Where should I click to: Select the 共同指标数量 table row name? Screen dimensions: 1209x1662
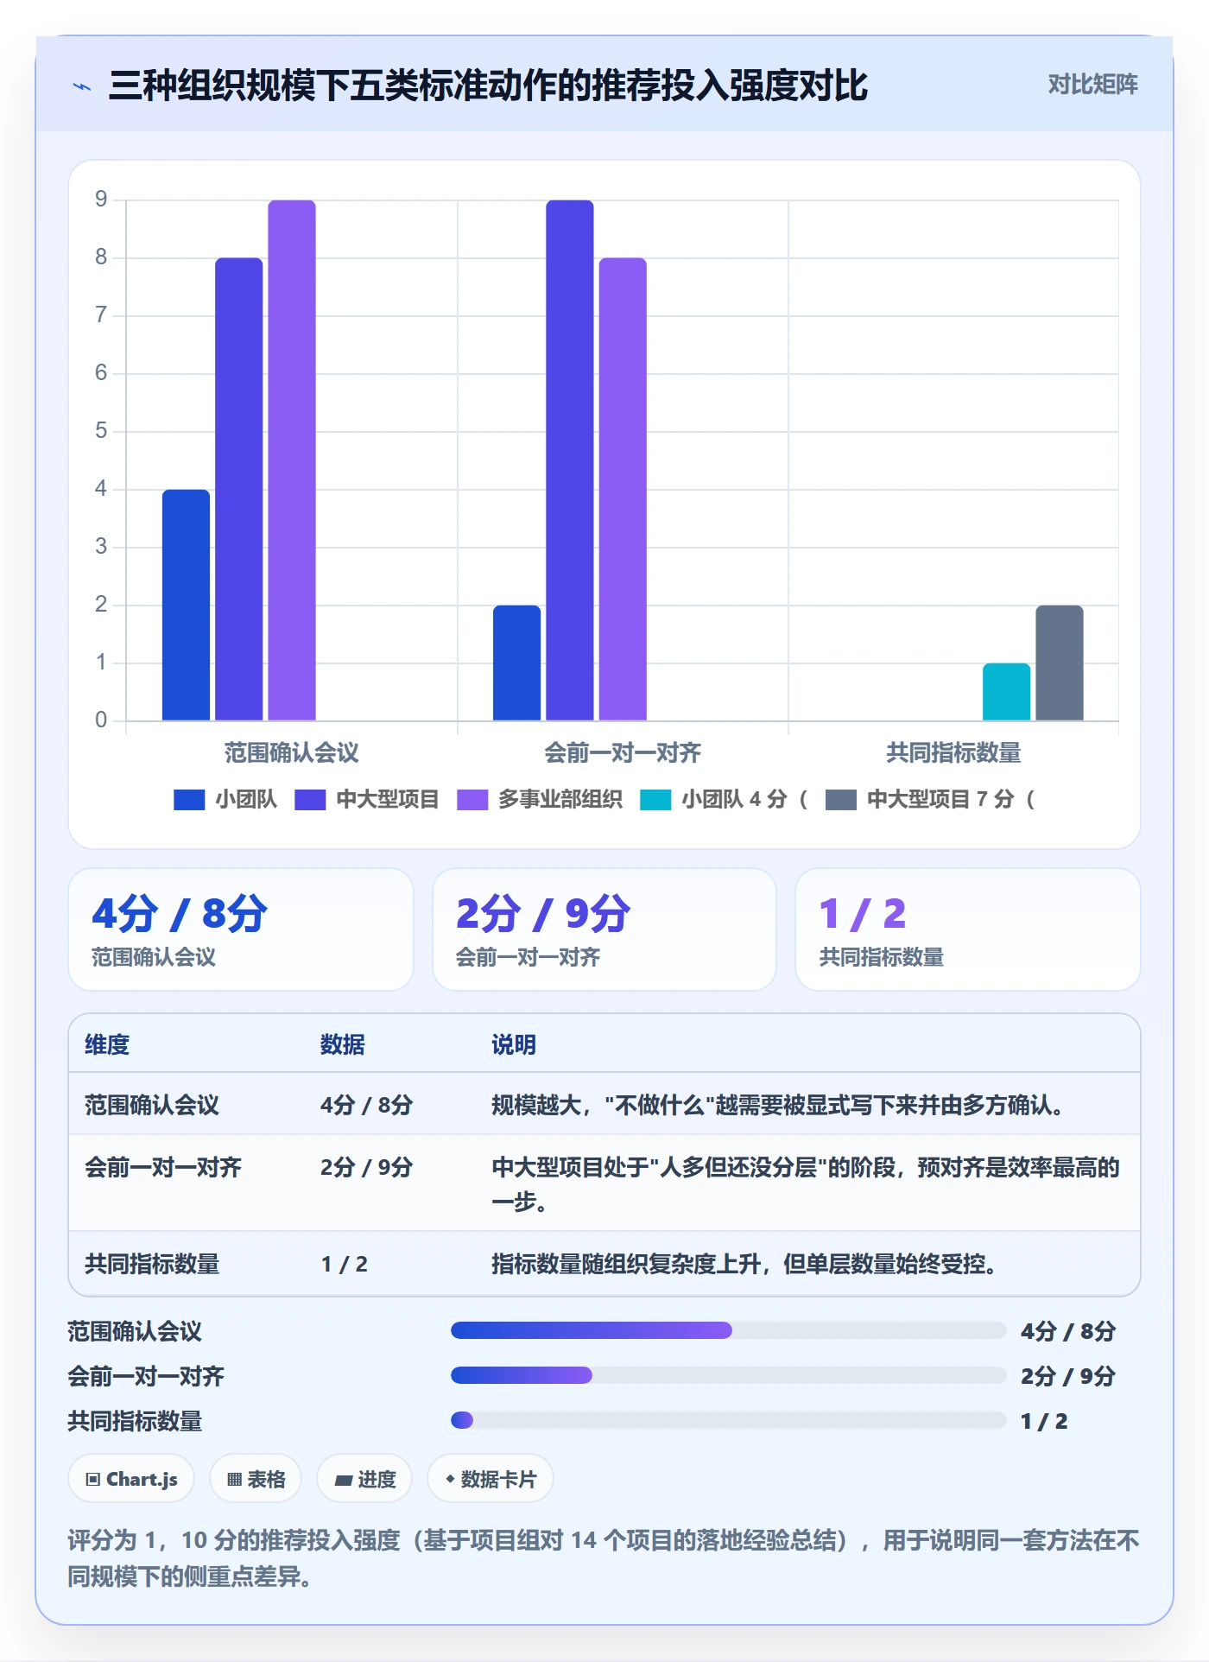(x=152, y=1264)
